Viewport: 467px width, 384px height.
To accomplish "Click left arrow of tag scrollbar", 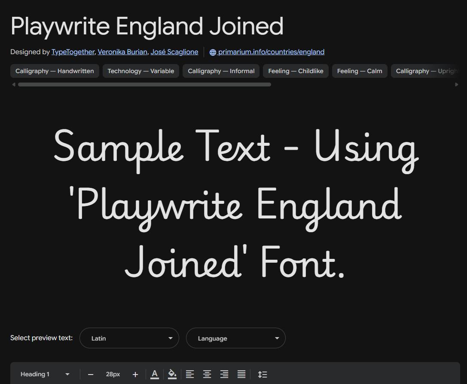I will click(14, 84).
